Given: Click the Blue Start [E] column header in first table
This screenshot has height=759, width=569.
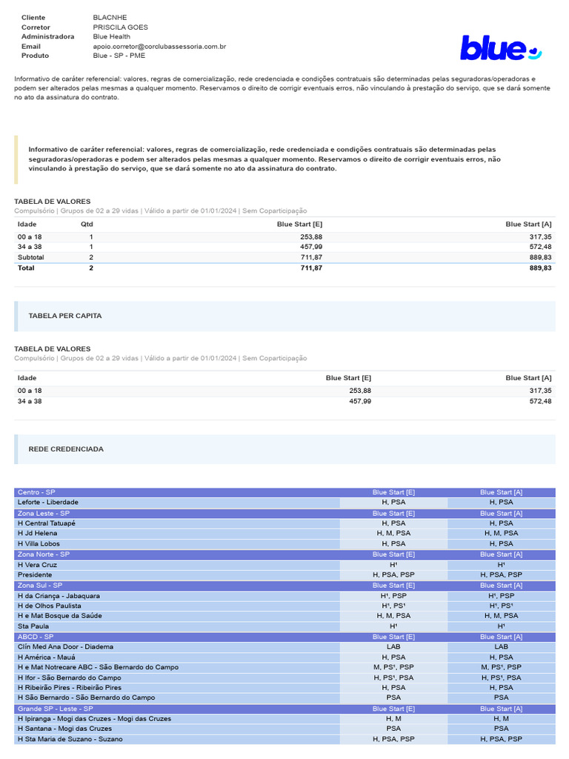Looking at the screenshot, I should coord(299,225).
